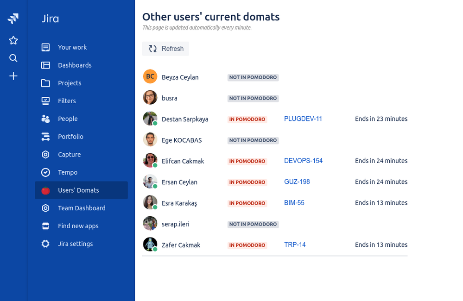Click the Jira logo icon
Screen dimensions: 463x301
13,19
